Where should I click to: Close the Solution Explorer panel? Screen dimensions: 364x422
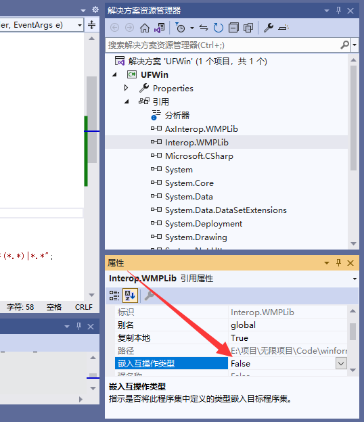(x=350, y=11)
